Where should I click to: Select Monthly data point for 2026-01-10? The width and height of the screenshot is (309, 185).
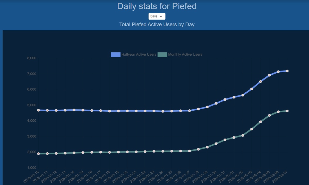38,154
